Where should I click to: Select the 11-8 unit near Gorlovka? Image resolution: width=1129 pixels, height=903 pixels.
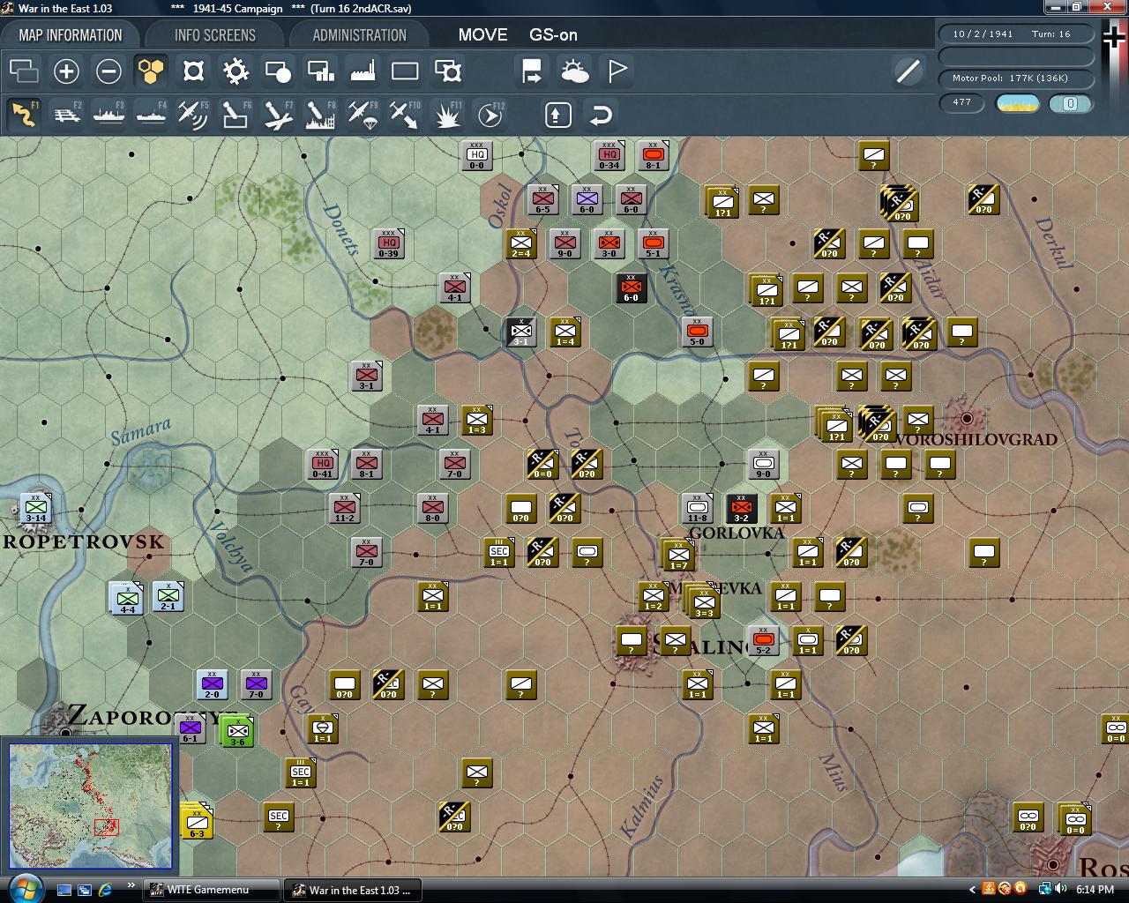698,508
